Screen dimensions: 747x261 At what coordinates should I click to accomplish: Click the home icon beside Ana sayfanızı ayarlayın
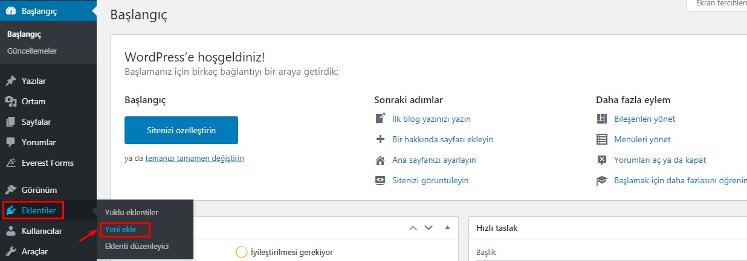(380, 160)
